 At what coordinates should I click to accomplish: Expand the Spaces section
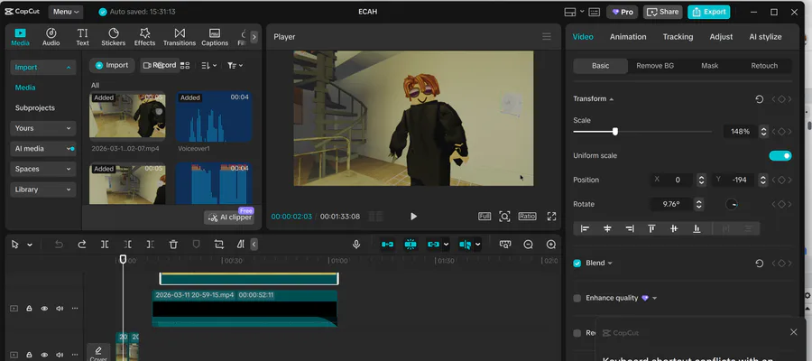[43, 169]
